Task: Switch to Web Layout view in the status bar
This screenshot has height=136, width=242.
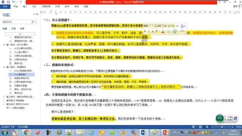Action: point(207,127)
